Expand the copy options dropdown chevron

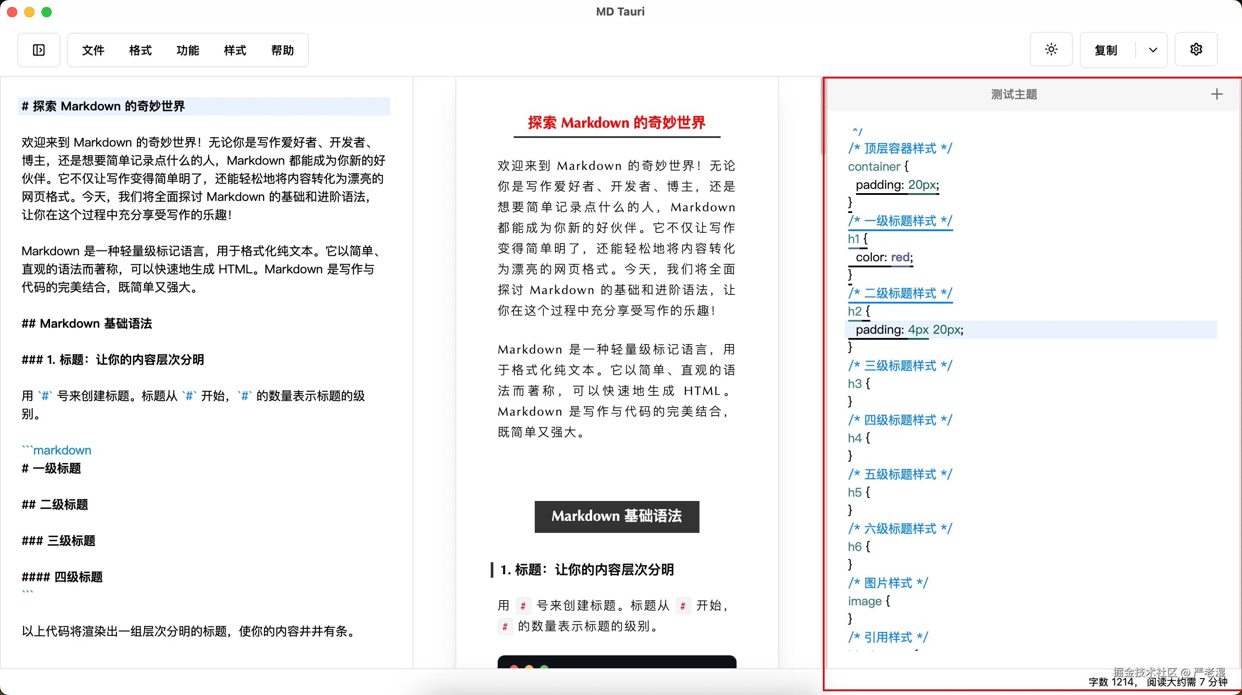(x=1153, y=50)
